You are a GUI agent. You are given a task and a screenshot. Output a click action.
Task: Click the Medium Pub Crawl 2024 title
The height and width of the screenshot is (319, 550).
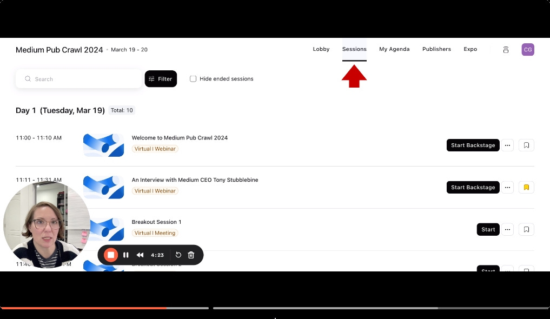[x=59, y=50]
